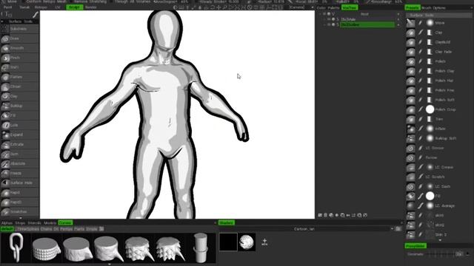The image size is (474, 266).
Task: Select the textured sphere shader thumbnail
Action: pos(247,242)
